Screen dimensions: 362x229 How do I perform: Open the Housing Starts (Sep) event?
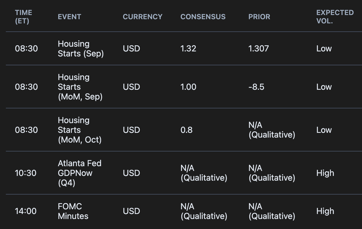click(81, 49)
